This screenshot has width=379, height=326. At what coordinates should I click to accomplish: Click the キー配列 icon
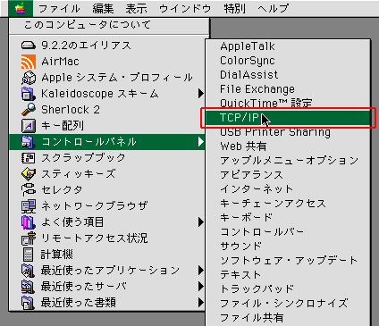click(29, 126)
